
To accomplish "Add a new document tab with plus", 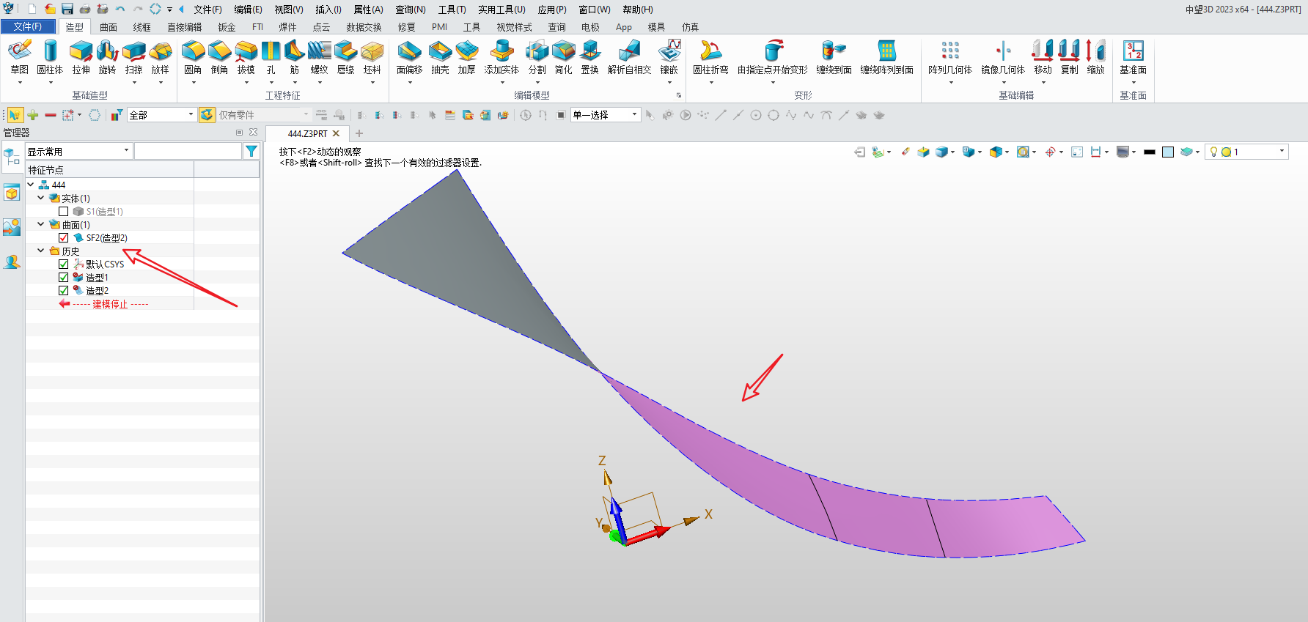I will click(x=359, y=133).
